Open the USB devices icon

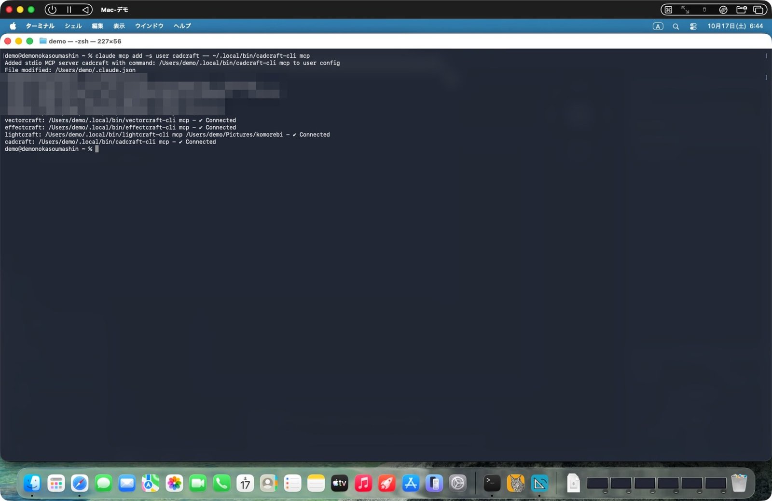[704, 10]
